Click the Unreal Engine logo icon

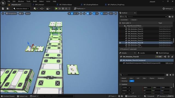3,3
